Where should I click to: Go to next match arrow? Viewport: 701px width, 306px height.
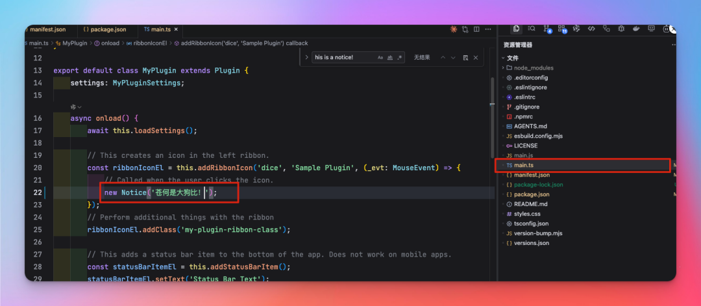(453, 58)
